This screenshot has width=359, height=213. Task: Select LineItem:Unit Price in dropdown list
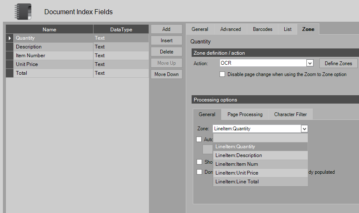click(237, 173)
